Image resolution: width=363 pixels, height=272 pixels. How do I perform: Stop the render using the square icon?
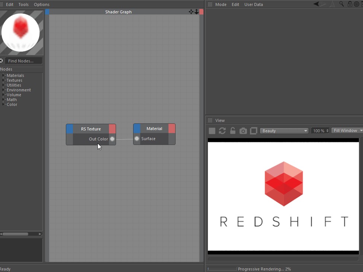point(212,130)
